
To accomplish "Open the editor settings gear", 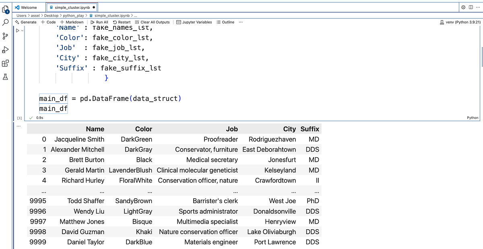I will [462, 7].
